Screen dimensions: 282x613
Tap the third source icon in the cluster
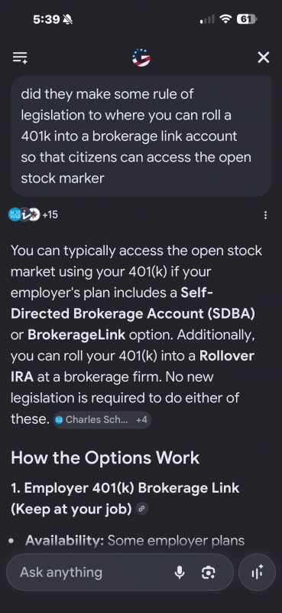click(x=34, y=215)
